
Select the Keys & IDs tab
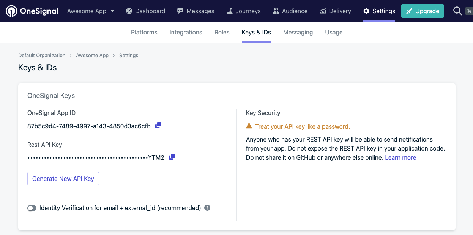coord(256,32)
